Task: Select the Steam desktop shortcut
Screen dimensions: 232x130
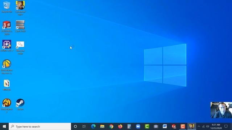Action: [20, 104]
